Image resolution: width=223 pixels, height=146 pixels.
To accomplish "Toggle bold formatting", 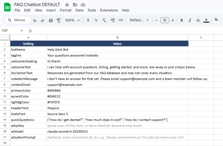I will (182, 20).
